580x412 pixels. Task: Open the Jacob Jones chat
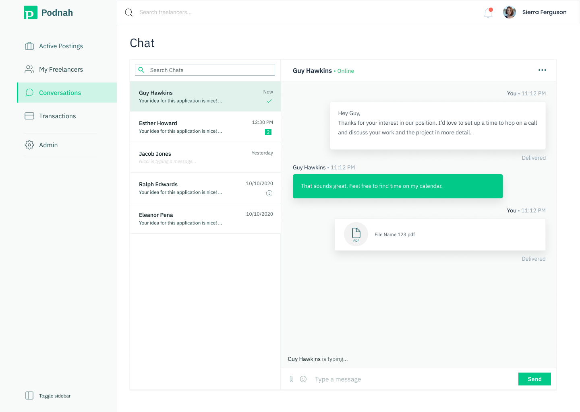[205, 157]
